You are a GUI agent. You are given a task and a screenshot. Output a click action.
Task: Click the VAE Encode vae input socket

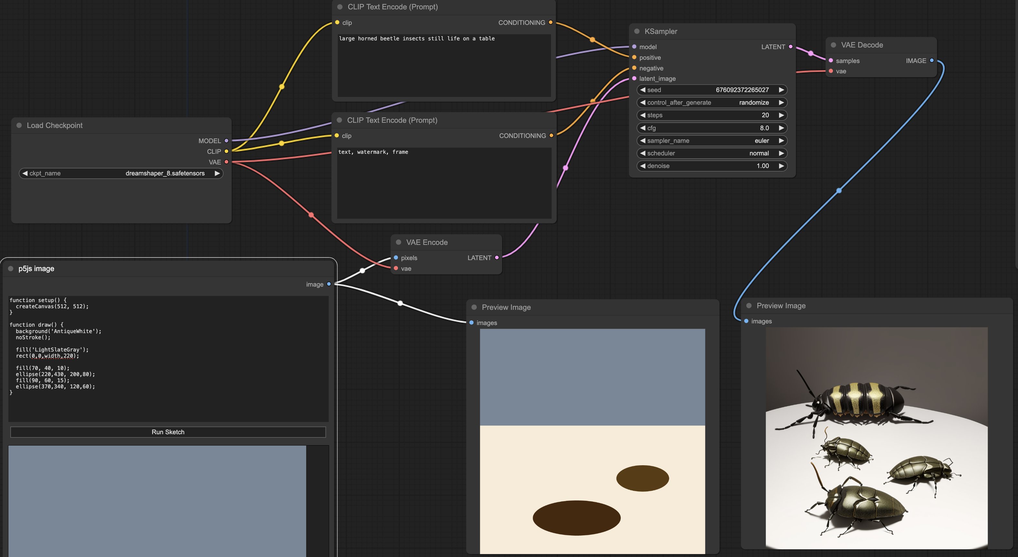(x=396, y=268)
